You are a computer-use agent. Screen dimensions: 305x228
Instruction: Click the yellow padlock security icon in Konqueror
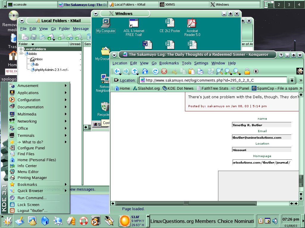tap(247, 71)
